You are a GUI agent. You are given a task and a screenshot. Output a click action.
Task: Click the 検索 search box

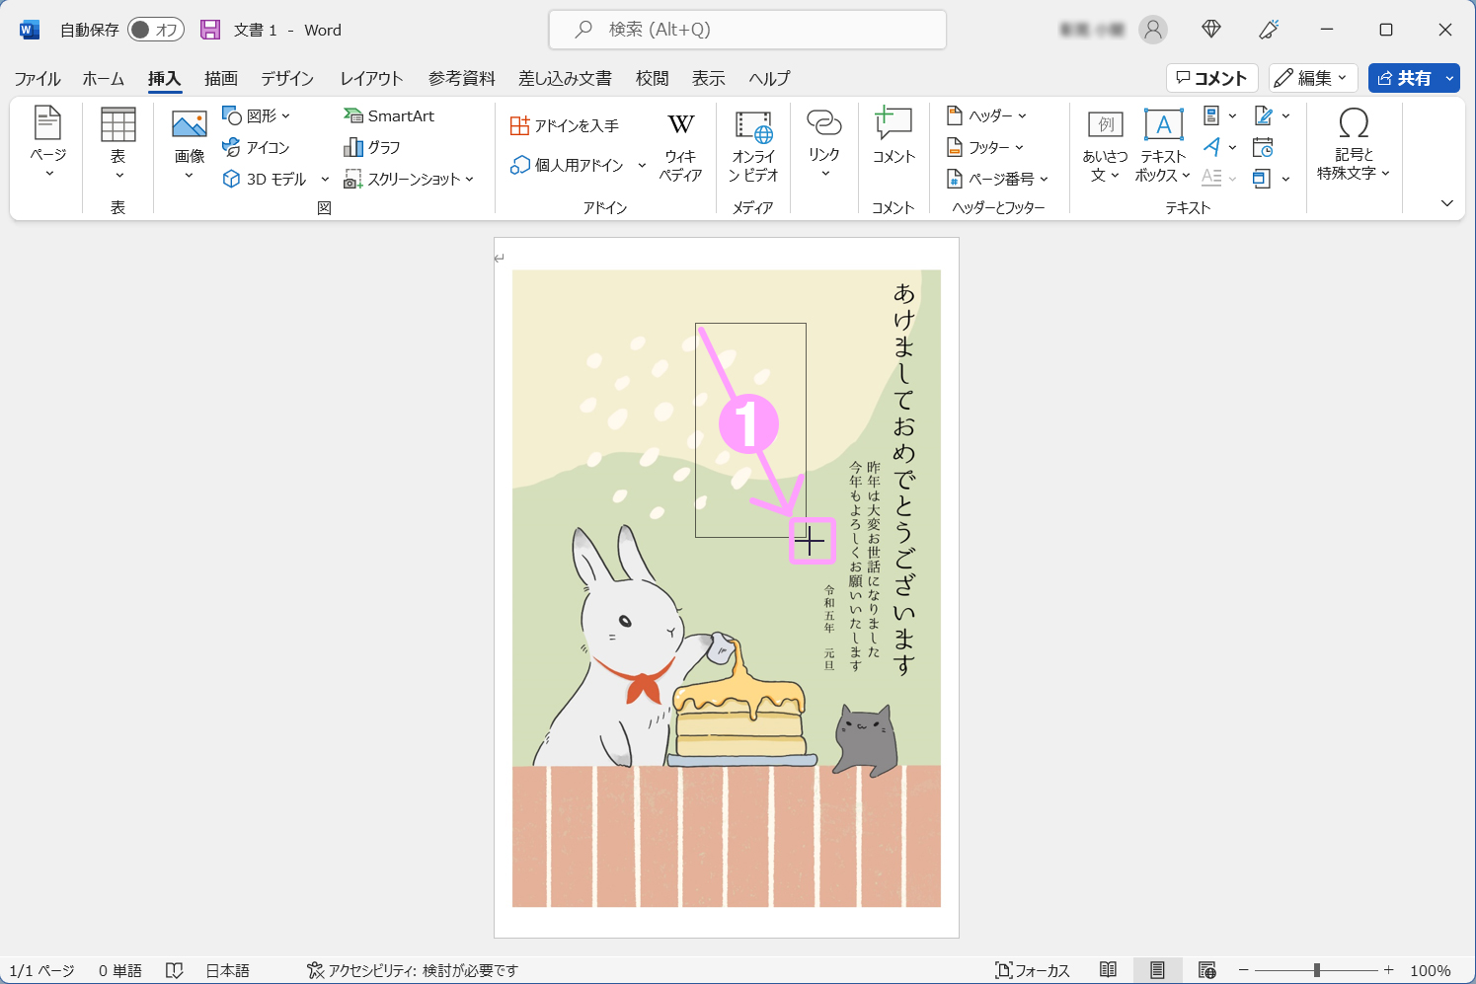[747, 30]
